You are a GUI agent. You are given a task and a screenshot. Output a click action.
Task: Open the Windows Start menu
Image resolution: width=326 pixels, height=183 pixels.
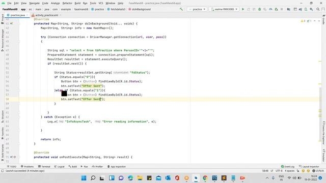pyautogui.click(x=84, y=178)
